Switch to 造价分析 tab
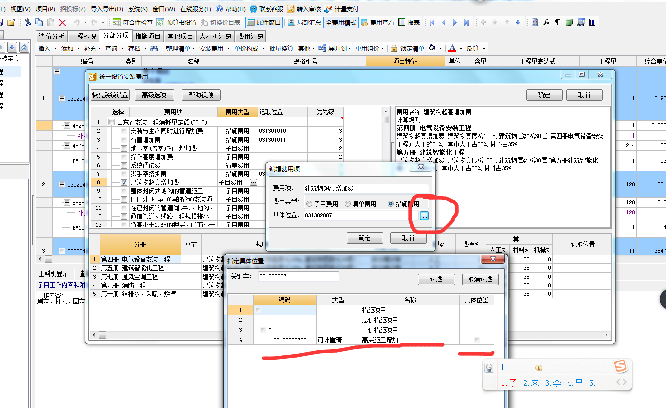 pyautogui.click(x=51, y=36)
